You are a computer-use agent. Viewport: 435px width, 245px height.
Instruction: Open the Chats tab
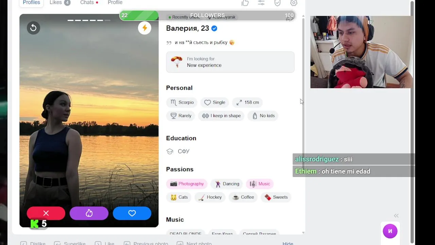click(89, 3)
